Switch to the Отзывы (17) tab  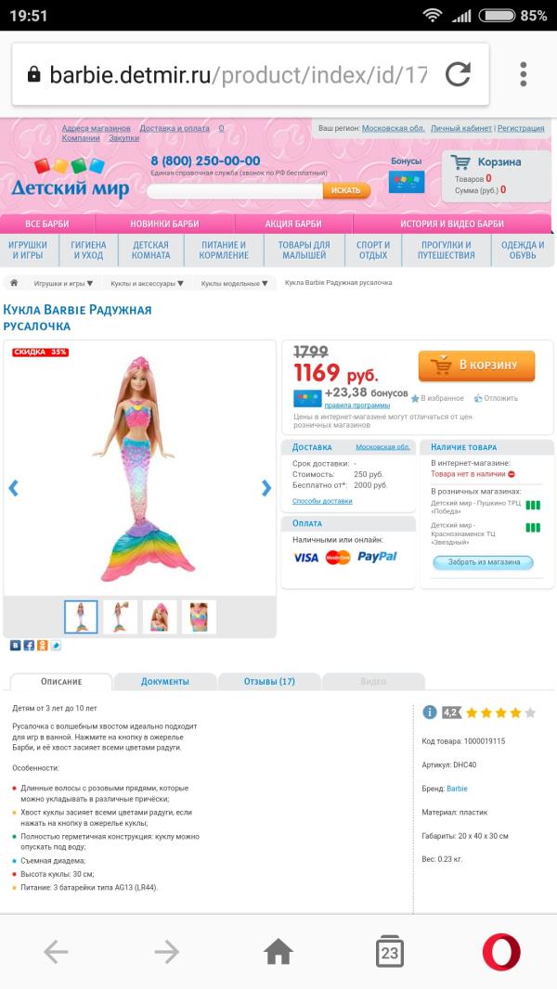pyautogui.click(x=269, y=681)
